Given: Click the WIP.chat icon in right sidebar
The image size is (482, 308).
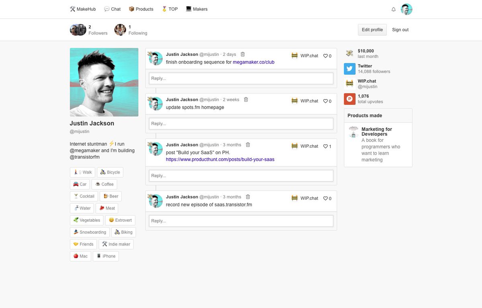Looking at the screenshot, I should click(349, 84).
